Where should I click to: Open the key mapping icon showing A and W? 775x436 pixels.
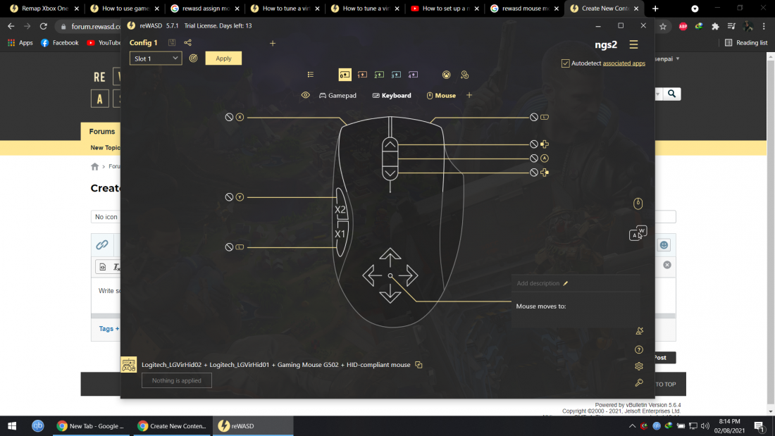click(x=638, y=233)
